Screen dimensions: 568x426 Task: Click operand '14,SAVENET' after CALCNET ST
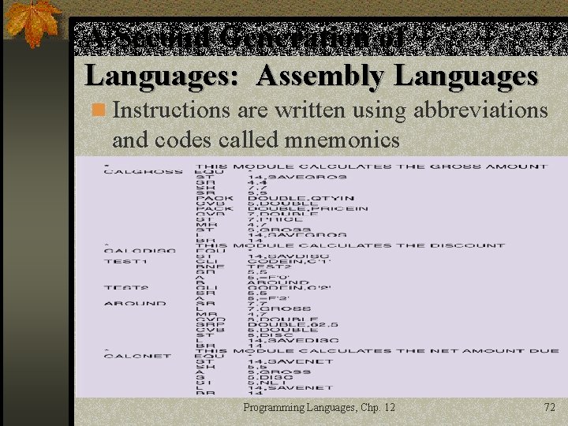tap(290, 361)
